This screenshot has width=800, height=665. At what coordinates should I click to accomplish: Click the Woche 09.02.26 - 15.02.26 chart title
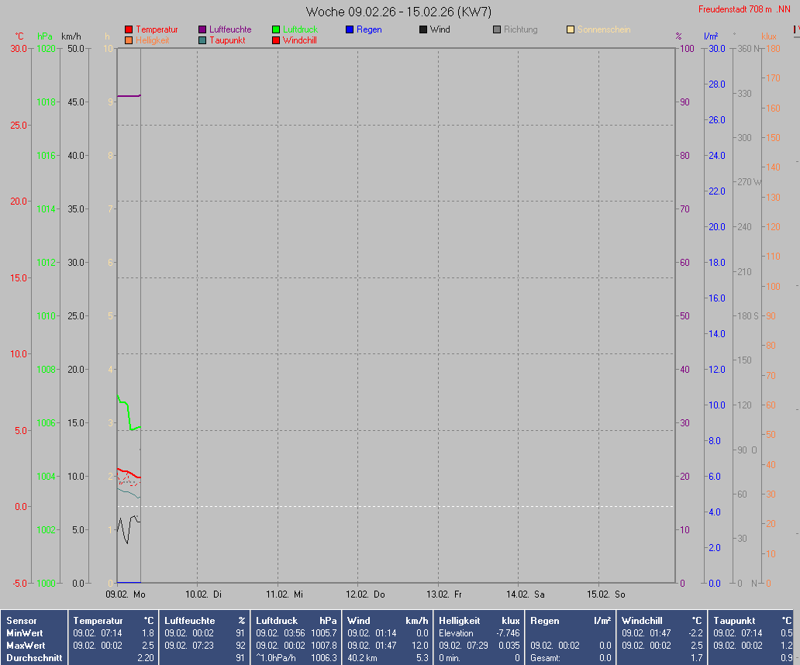coord(398,12)
